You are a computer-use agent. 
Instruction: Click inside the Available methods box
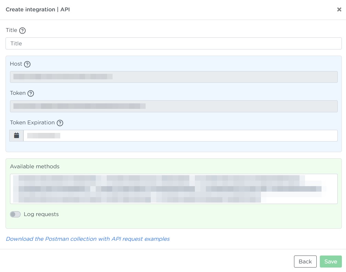tap(174, 189)
